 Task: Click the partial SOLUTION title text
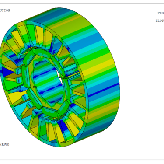point(5,10)
